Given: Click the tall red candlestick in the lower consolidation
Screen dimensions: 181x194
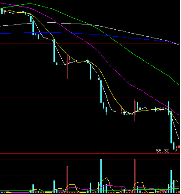Looking at the screenshot, I should [x=135, y=110].
